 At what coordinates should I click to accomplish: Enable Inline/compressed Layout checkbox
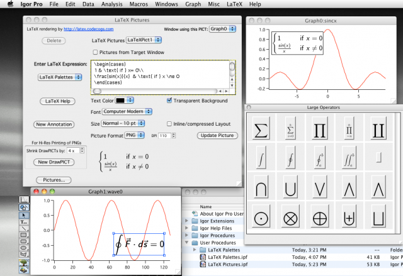click(169, 124)
